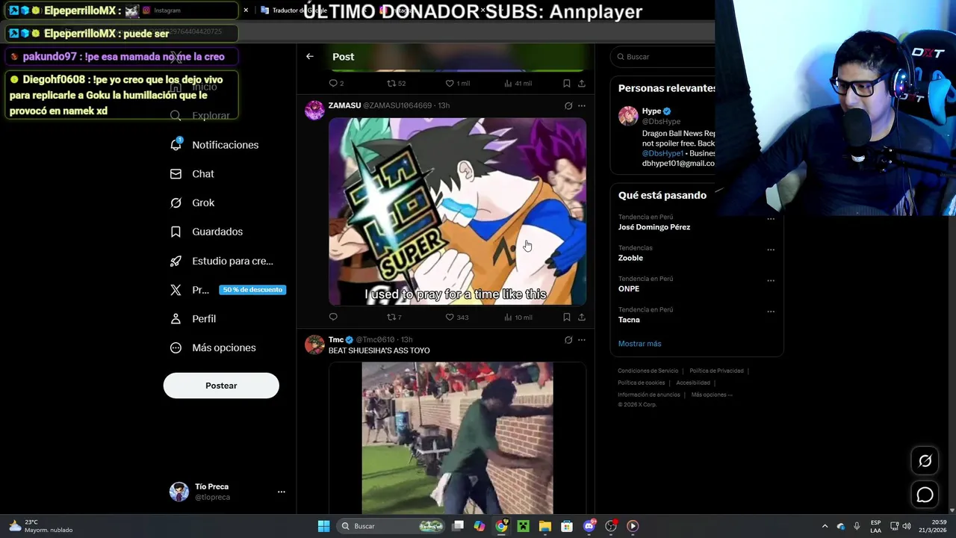Open more options for Tmc's post
Image resolution: width=956 pixels, height=538 pixels.
tap(582, 340)
